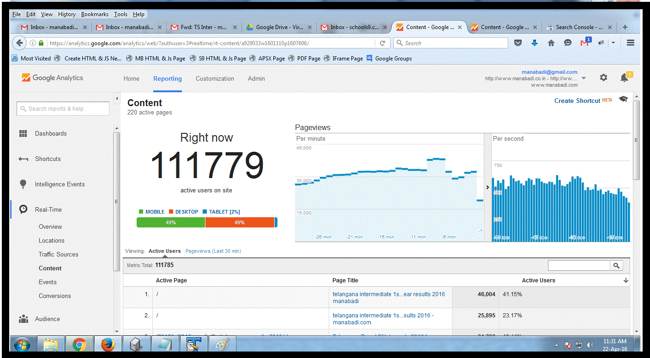Open Chrome from the taskbar
The image size is (650, 358).
79,344
